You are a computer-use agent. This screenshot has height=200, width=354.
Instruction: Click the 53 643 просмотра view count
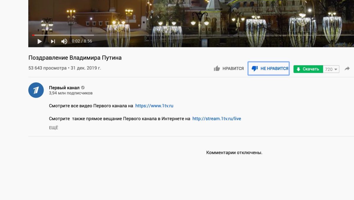click(x=47, y=68)
